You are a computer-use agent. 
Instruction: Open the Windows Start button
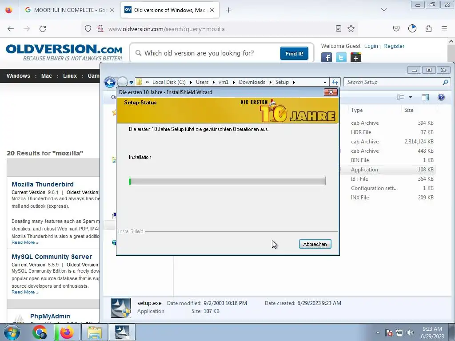[12, 332]
